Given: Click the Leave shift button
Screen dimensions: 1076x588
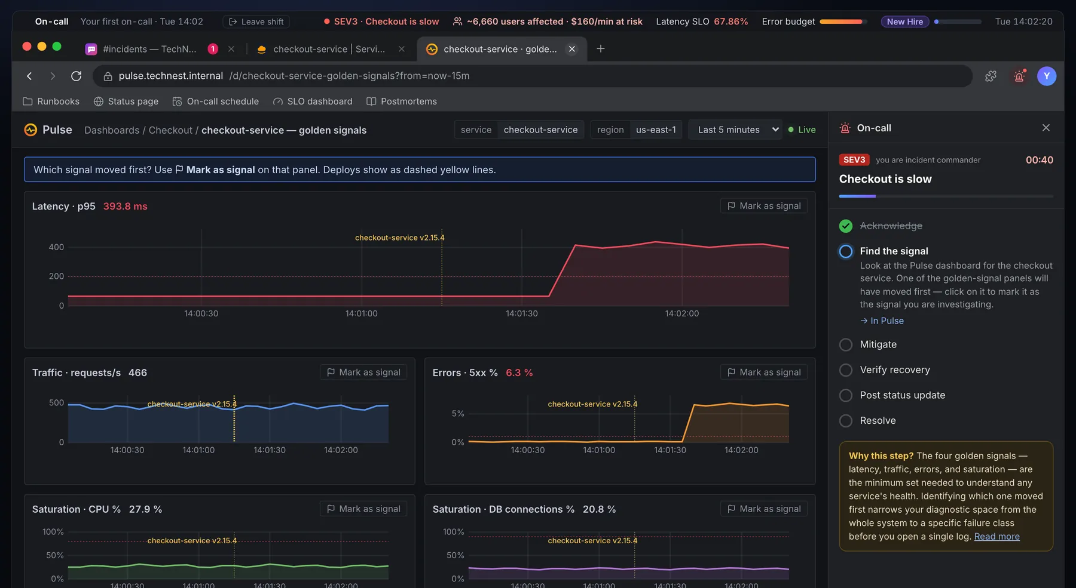Looking at the screenshot, I should [256, 21].
